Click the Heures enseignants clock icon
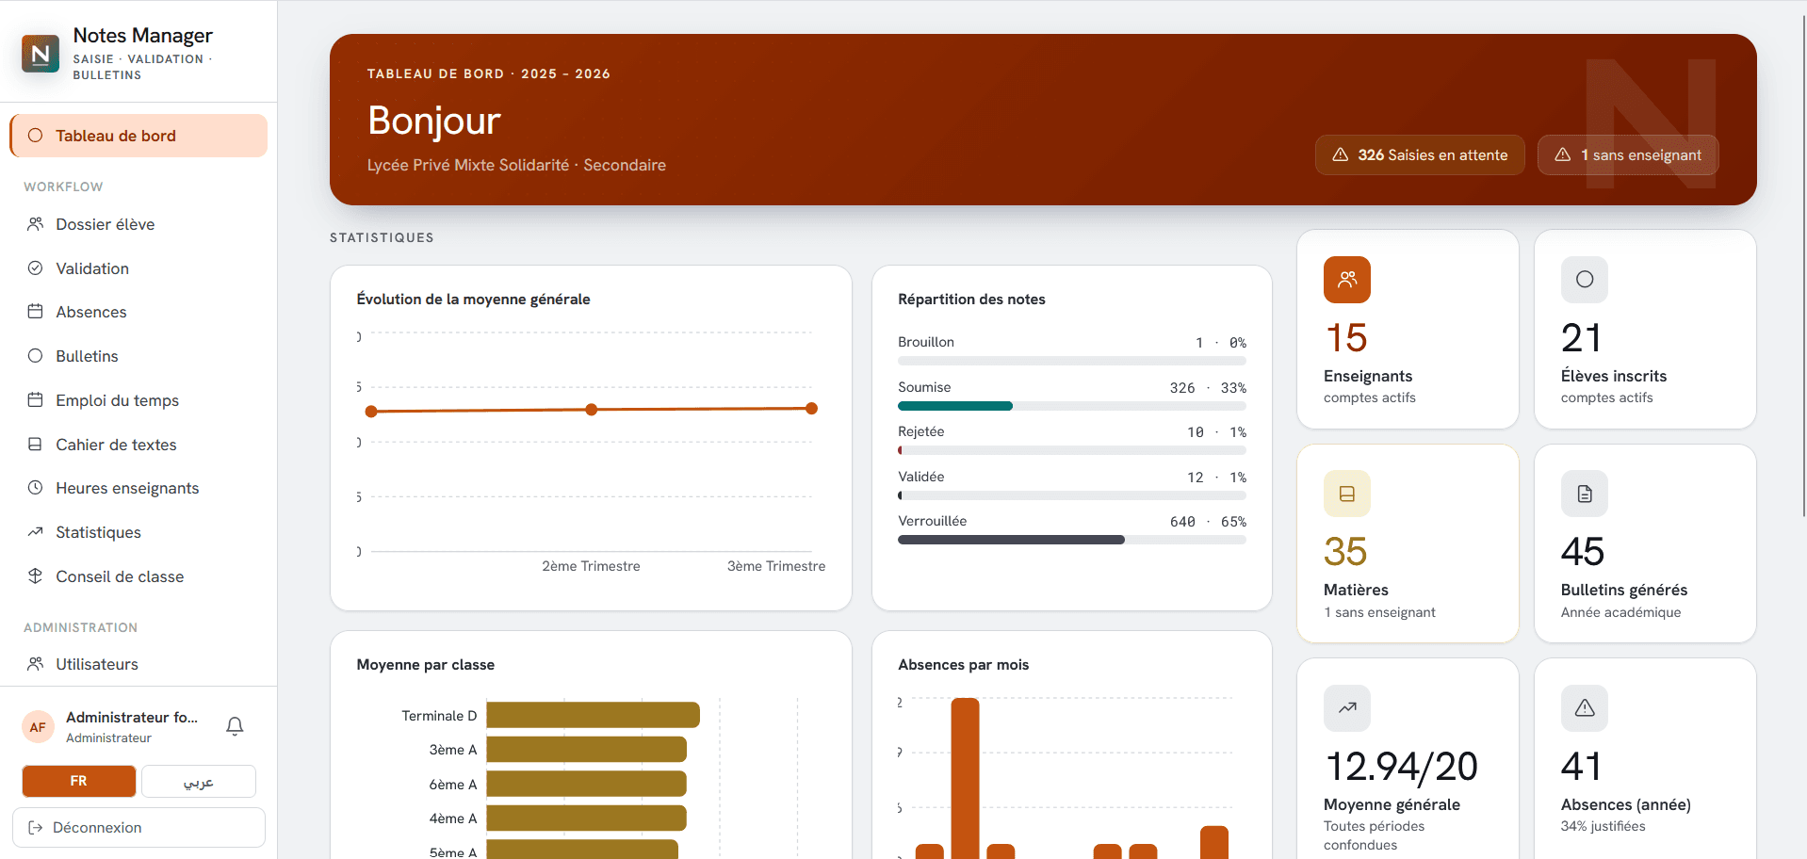Screen dimensions: 1807x859 (x=35, y=488)
